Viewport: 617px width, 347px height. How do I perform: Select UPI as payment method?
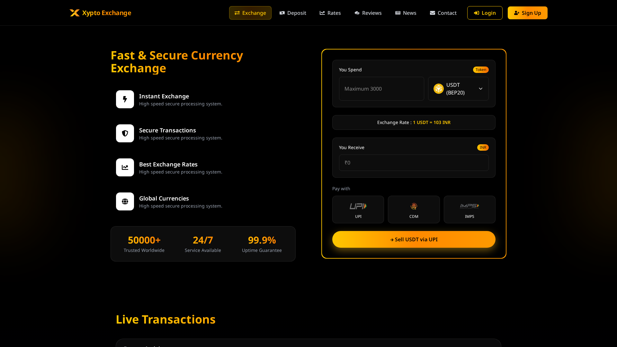tap(358, 209)
